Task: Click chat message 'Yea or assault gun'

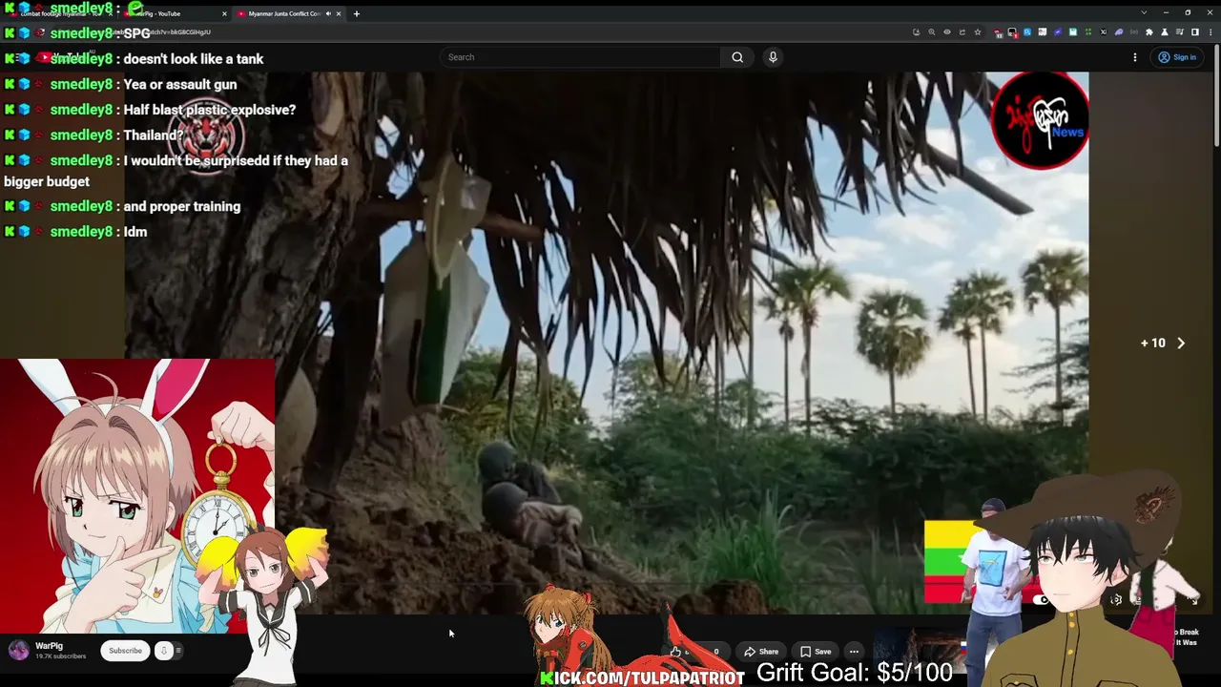Action: pos(180,85)
